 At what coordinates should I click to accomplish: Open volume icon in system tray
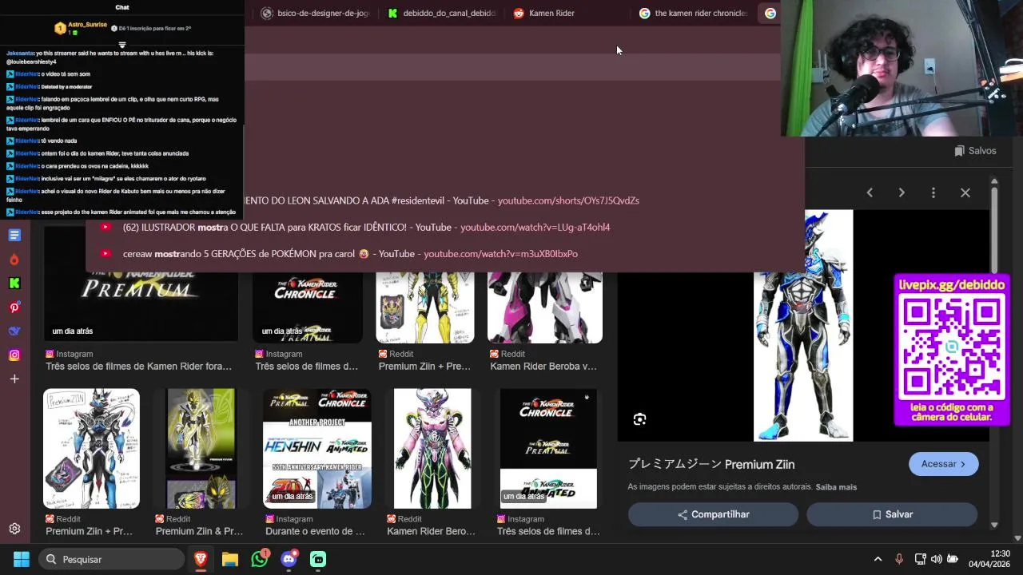[937, 559]
